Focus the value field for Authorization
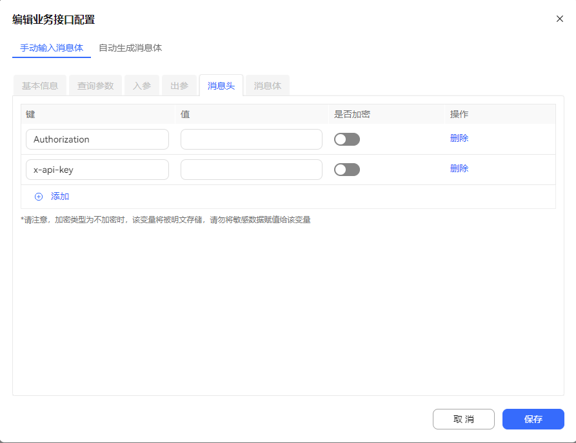The width and height of the screenshot is (576, 443). 252,139
